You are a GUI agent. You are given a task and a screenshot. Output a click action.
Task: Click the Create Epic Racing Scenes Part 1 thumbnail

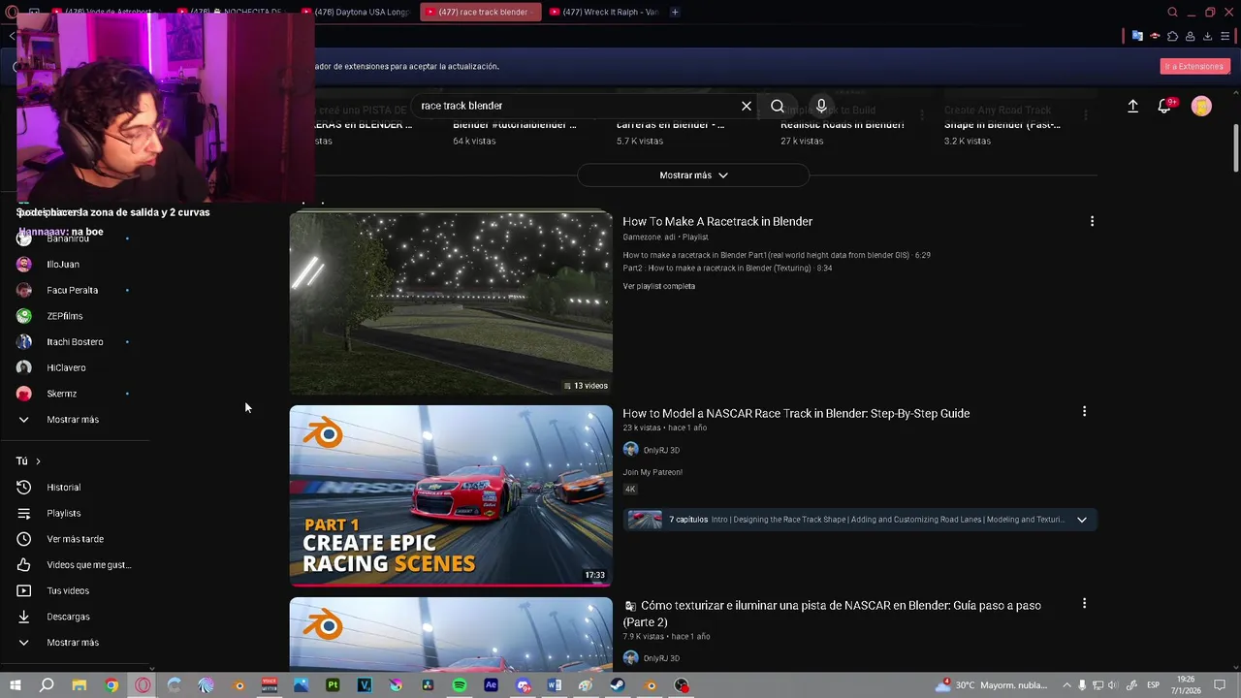coord(451,495)
